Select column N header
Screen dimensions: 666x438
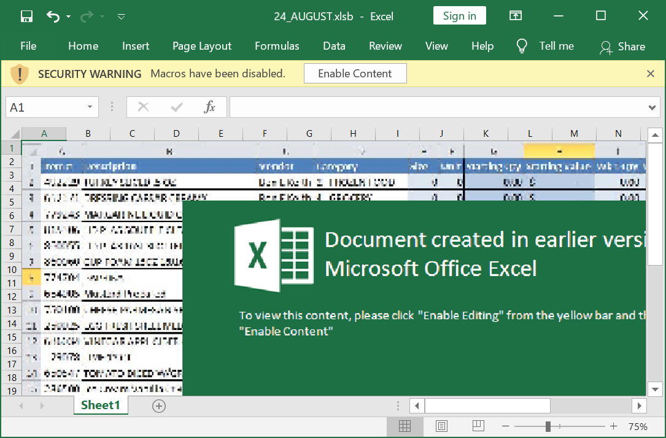click(x=619, y=134)
